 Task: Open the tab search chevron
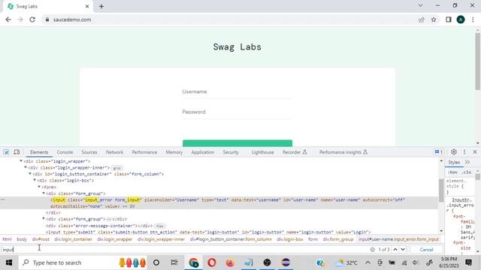[421, 5]
